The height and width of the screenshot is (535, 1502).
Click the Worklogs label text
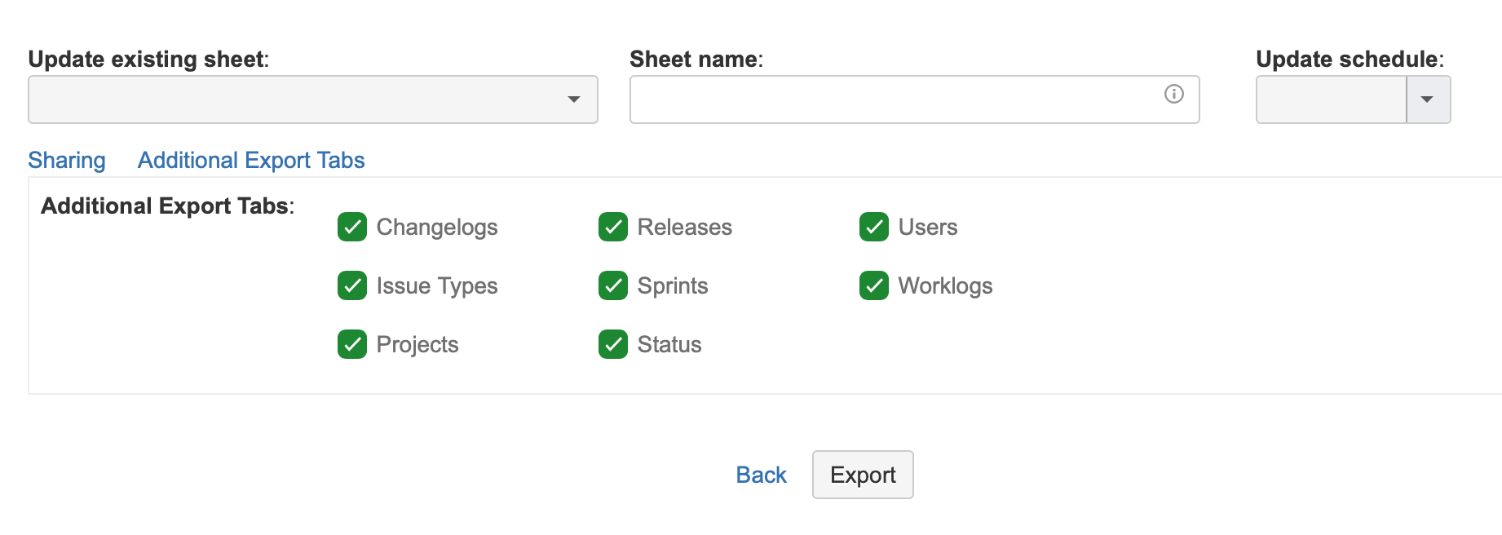(x=945, y=286)
